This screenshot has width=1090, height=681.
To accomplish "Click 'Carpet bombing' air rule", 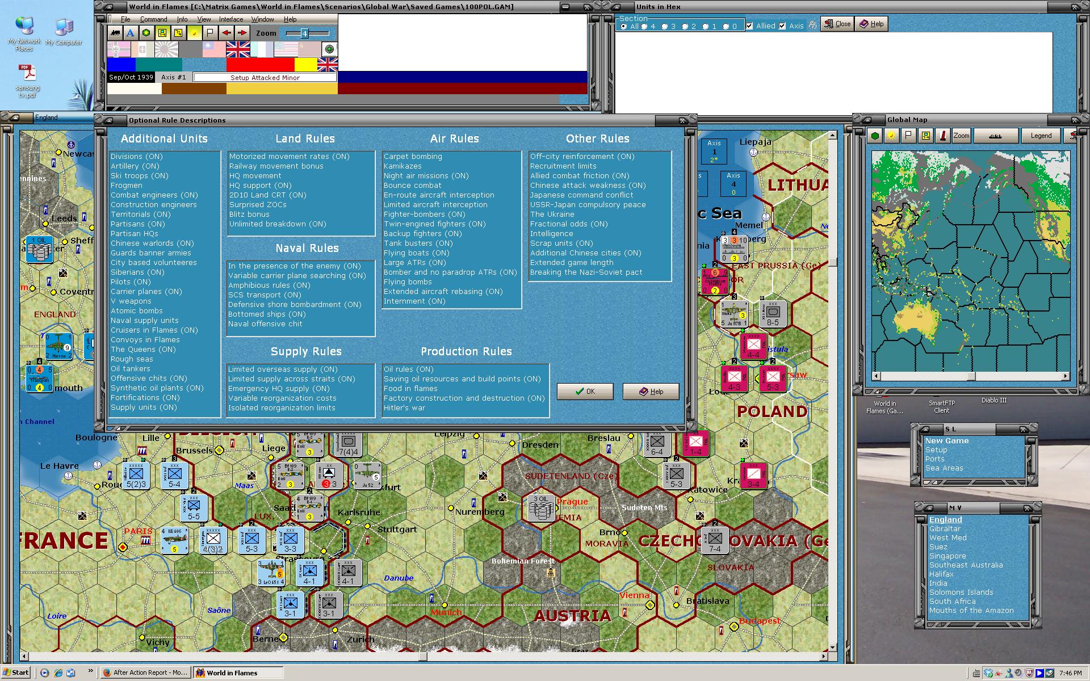I will (x=413, y=156).
